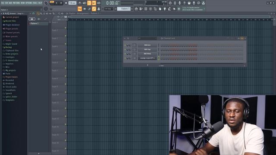Open the VIEW menu

click(x=23, y=3)
